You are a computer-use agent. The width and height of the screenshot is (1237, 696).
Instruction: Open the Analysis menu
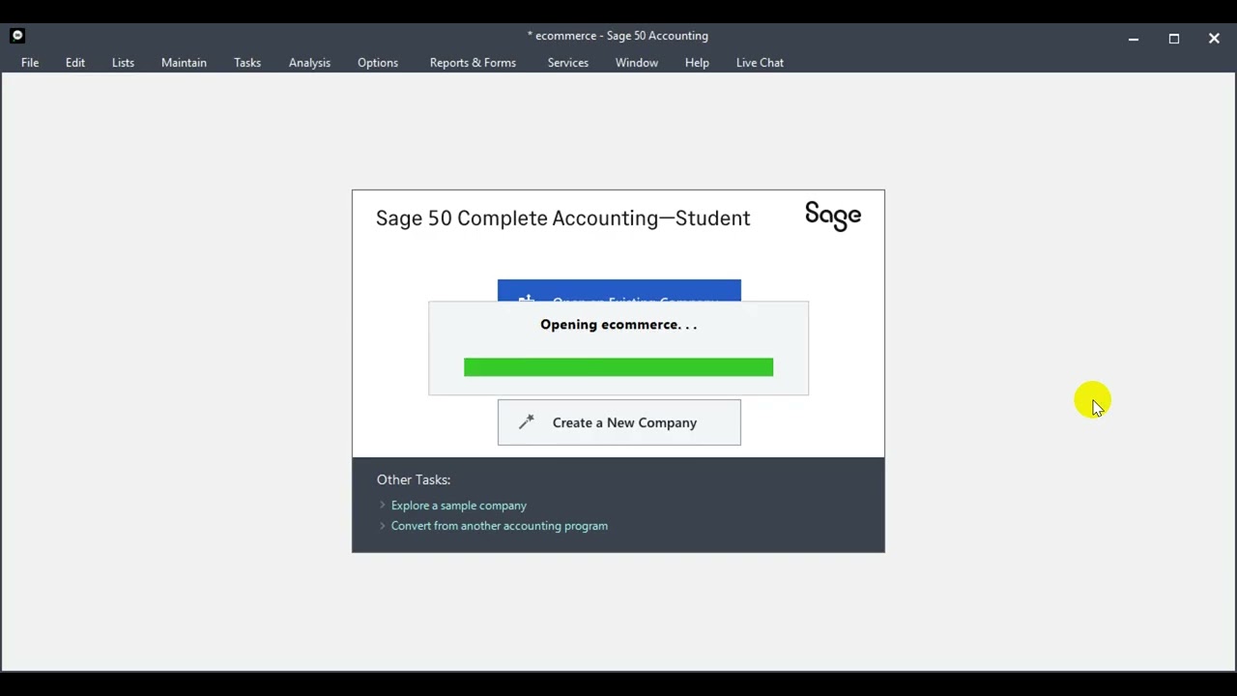coord(309,63)
